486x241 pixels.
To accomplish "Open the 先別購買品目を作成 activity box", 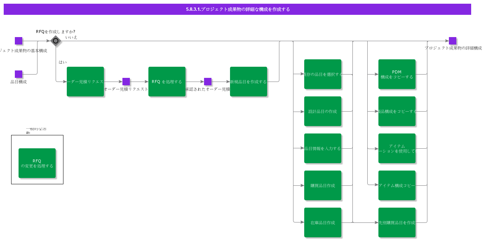I will (397, 222).
